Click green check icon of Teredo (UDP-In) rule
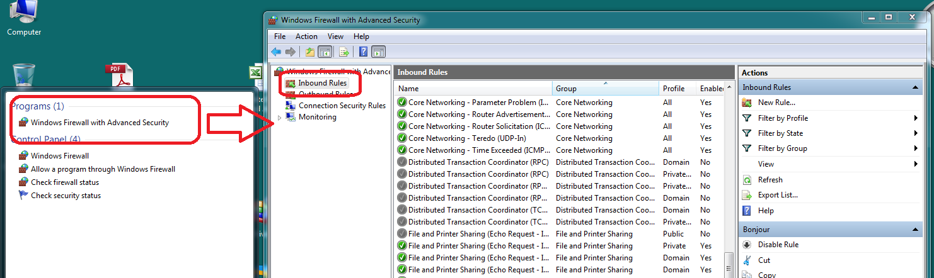934x278 pixels. coord(402,138)
